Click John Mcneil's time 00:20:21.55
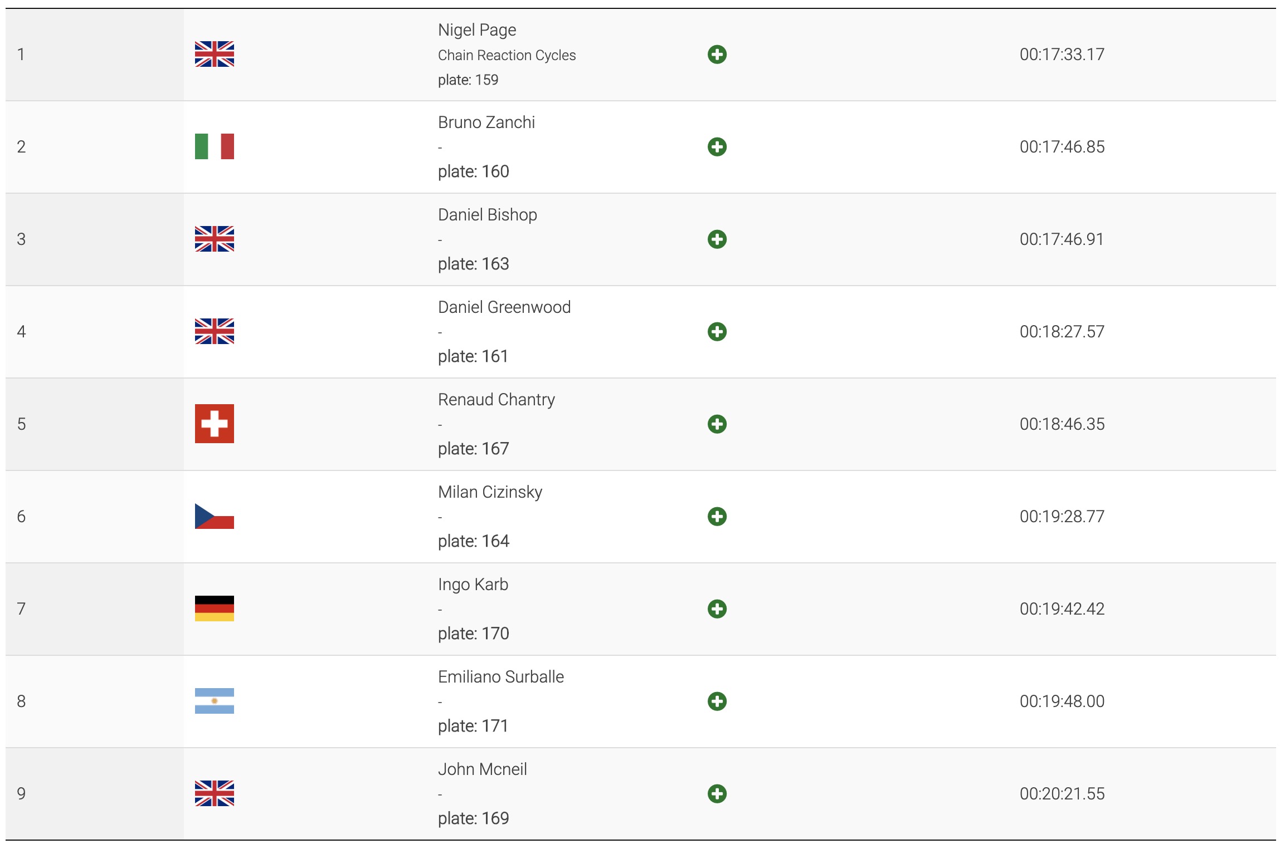Viewport: 1285px width, 844px height. [x=1062, y=794]
